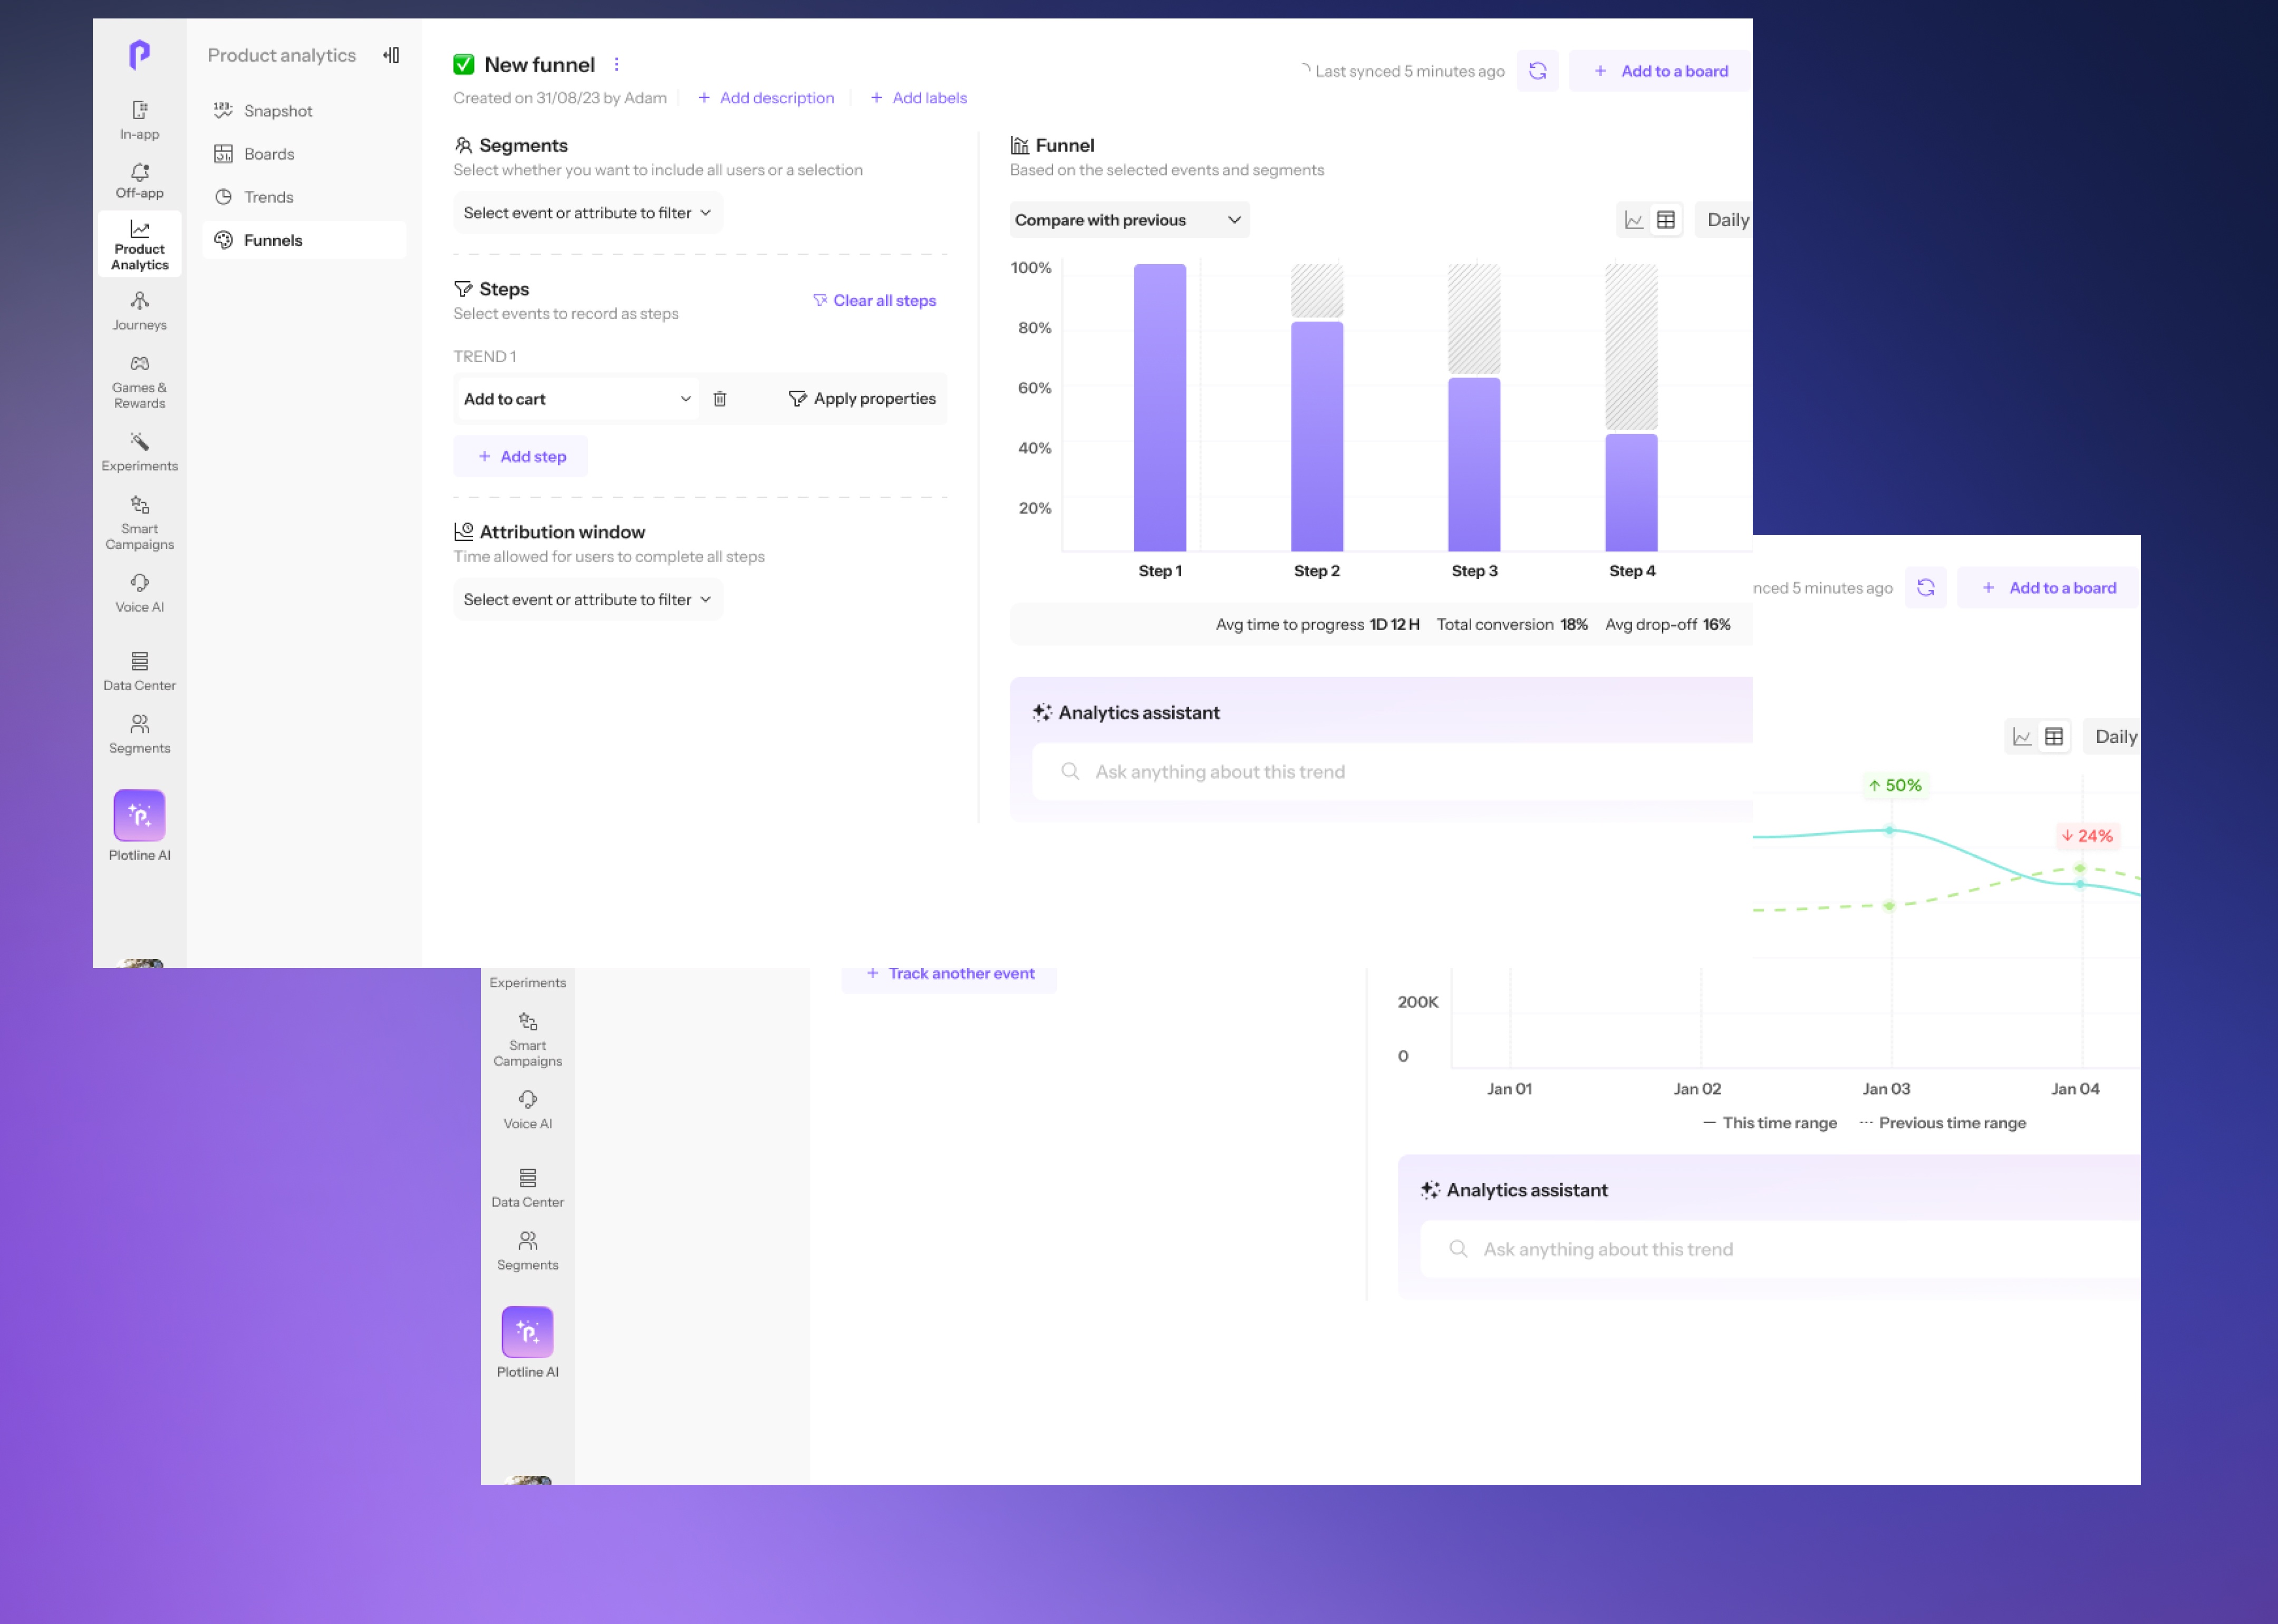Click the Add to a board button
This screenshot has height=1624, width=2278.
[x=1659, y=70]
